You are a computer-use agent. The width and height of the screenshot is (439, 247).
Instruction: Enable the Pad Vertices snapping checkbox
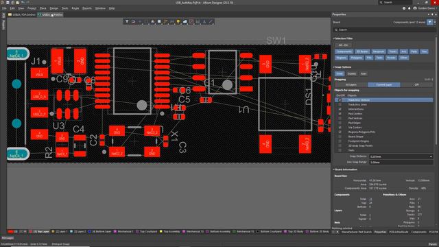(x=340, y=118)
